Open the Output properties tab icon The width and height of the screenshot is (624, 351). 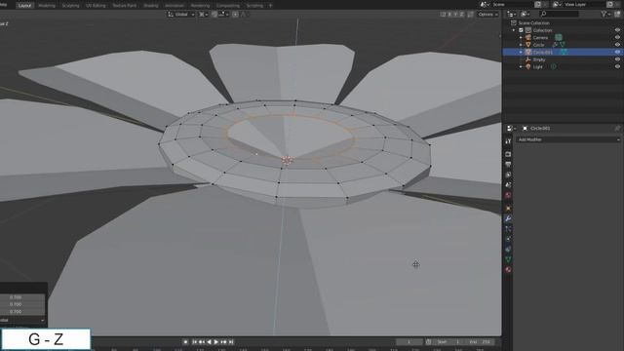pyautogui.click(x=508, y=165)
